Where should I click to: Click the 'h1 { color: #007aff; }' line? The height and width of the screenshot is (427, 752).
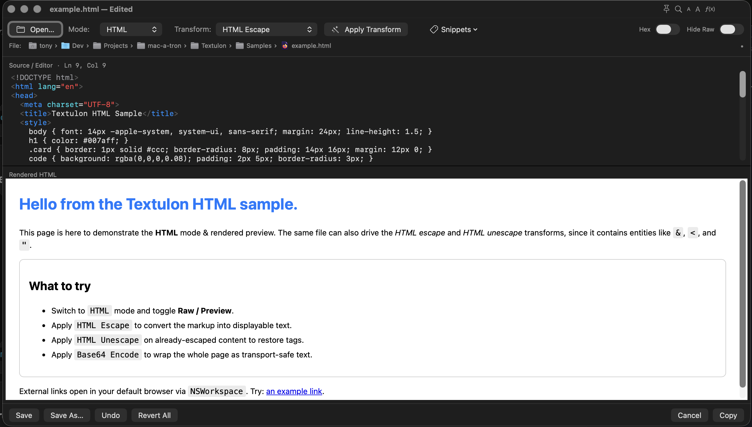click(x=78, y=141)
